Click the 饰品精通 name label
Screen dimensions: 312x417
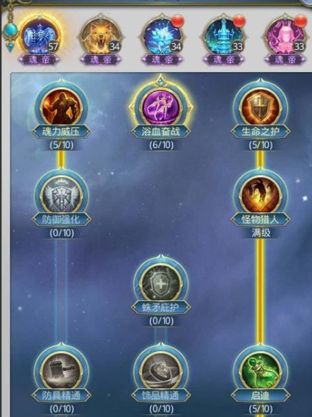tap(161, 396)
